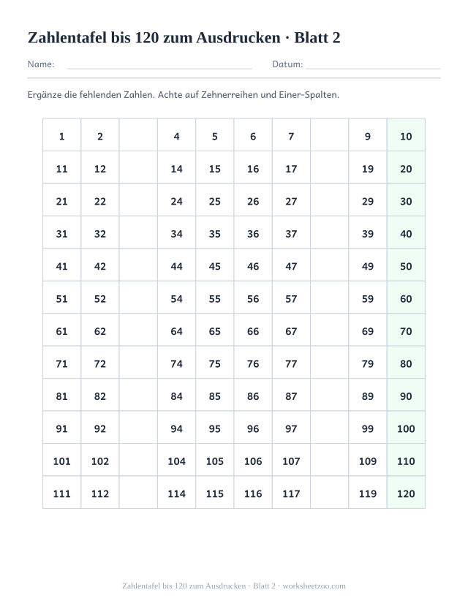
Task: Click the worksheet title heading
Action: point(184,38)
